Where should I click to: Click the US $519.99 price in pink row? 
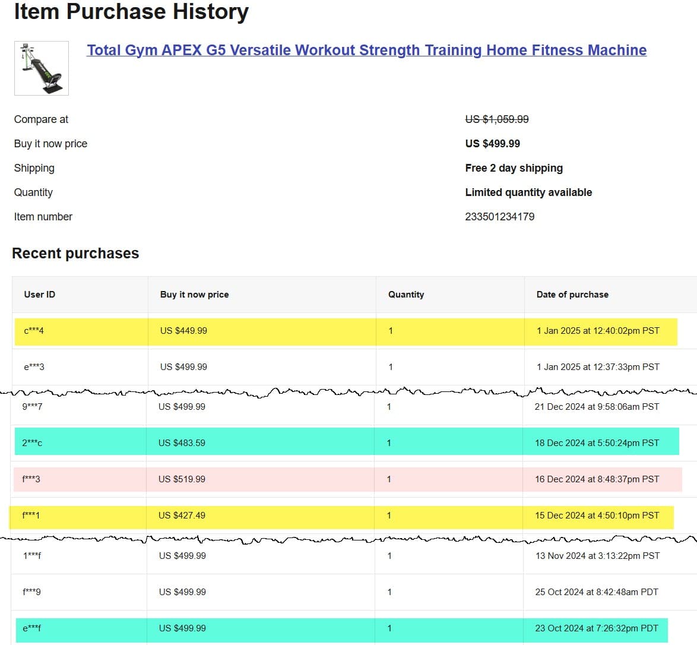coord(182,479)
